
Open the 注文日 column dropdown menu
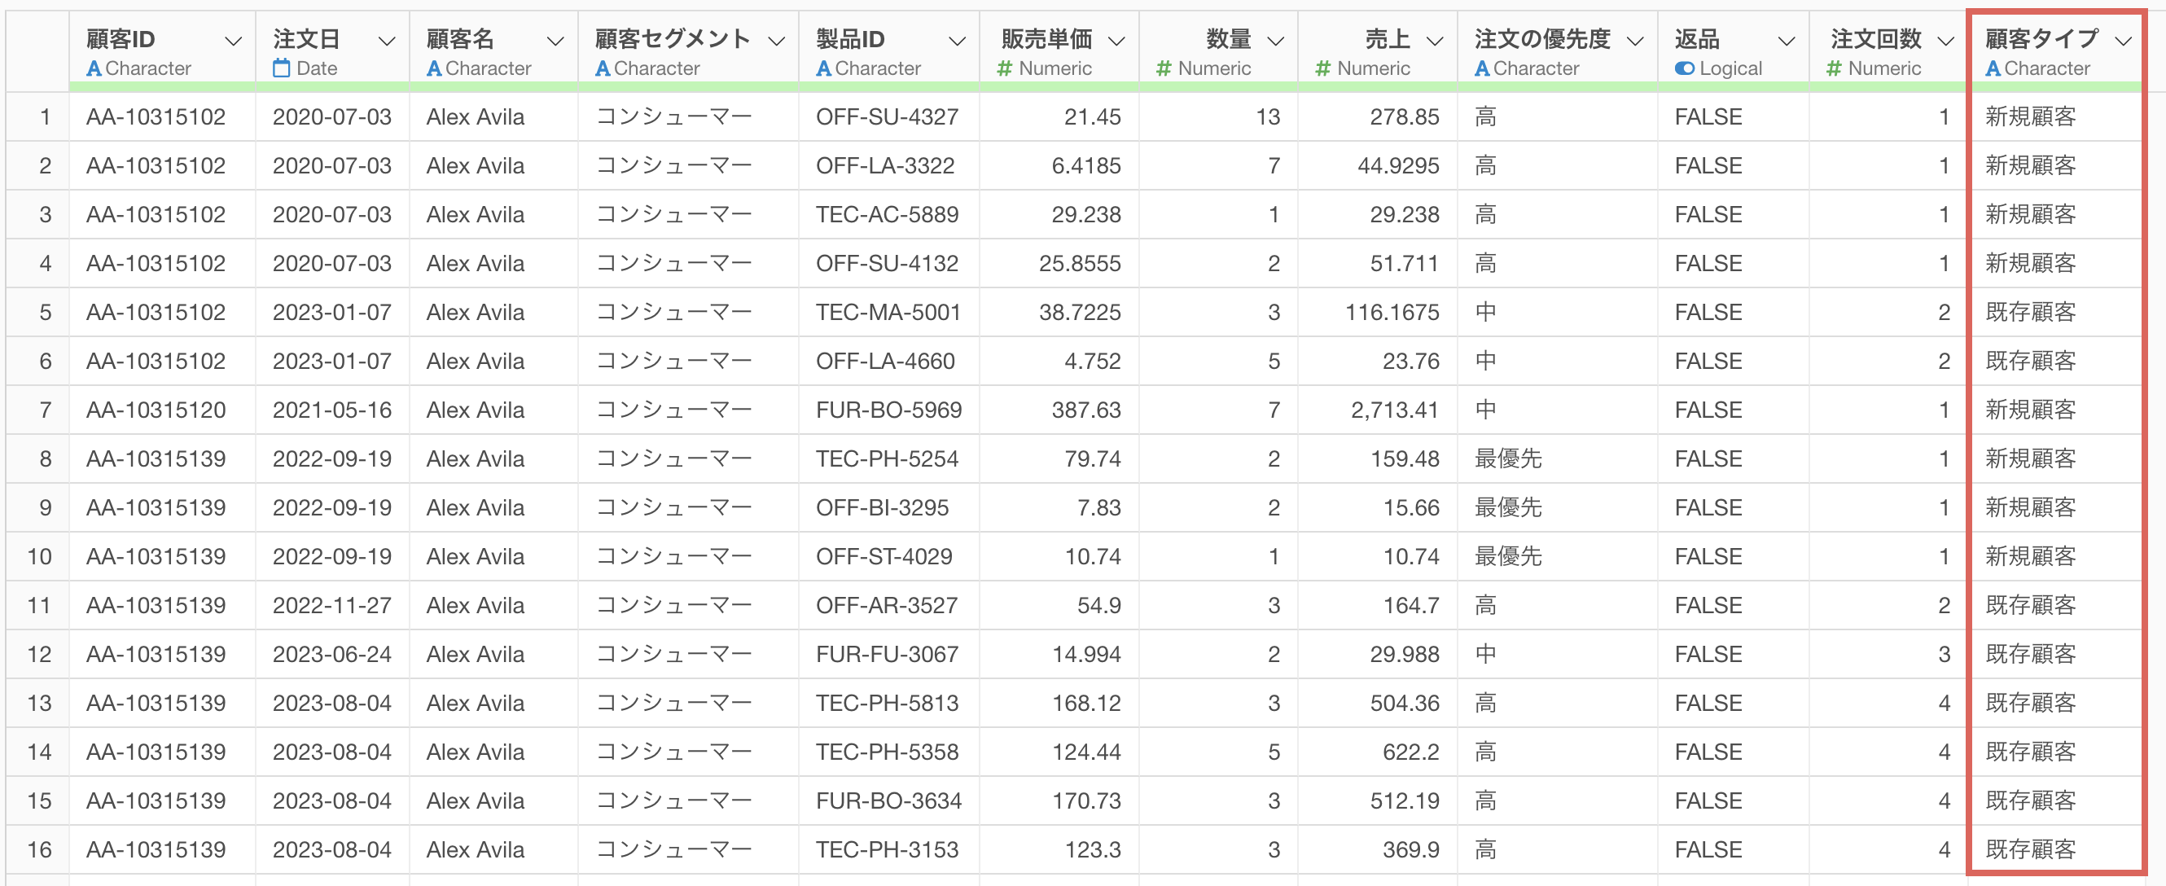pyautogui.click(x=387, y=42)
